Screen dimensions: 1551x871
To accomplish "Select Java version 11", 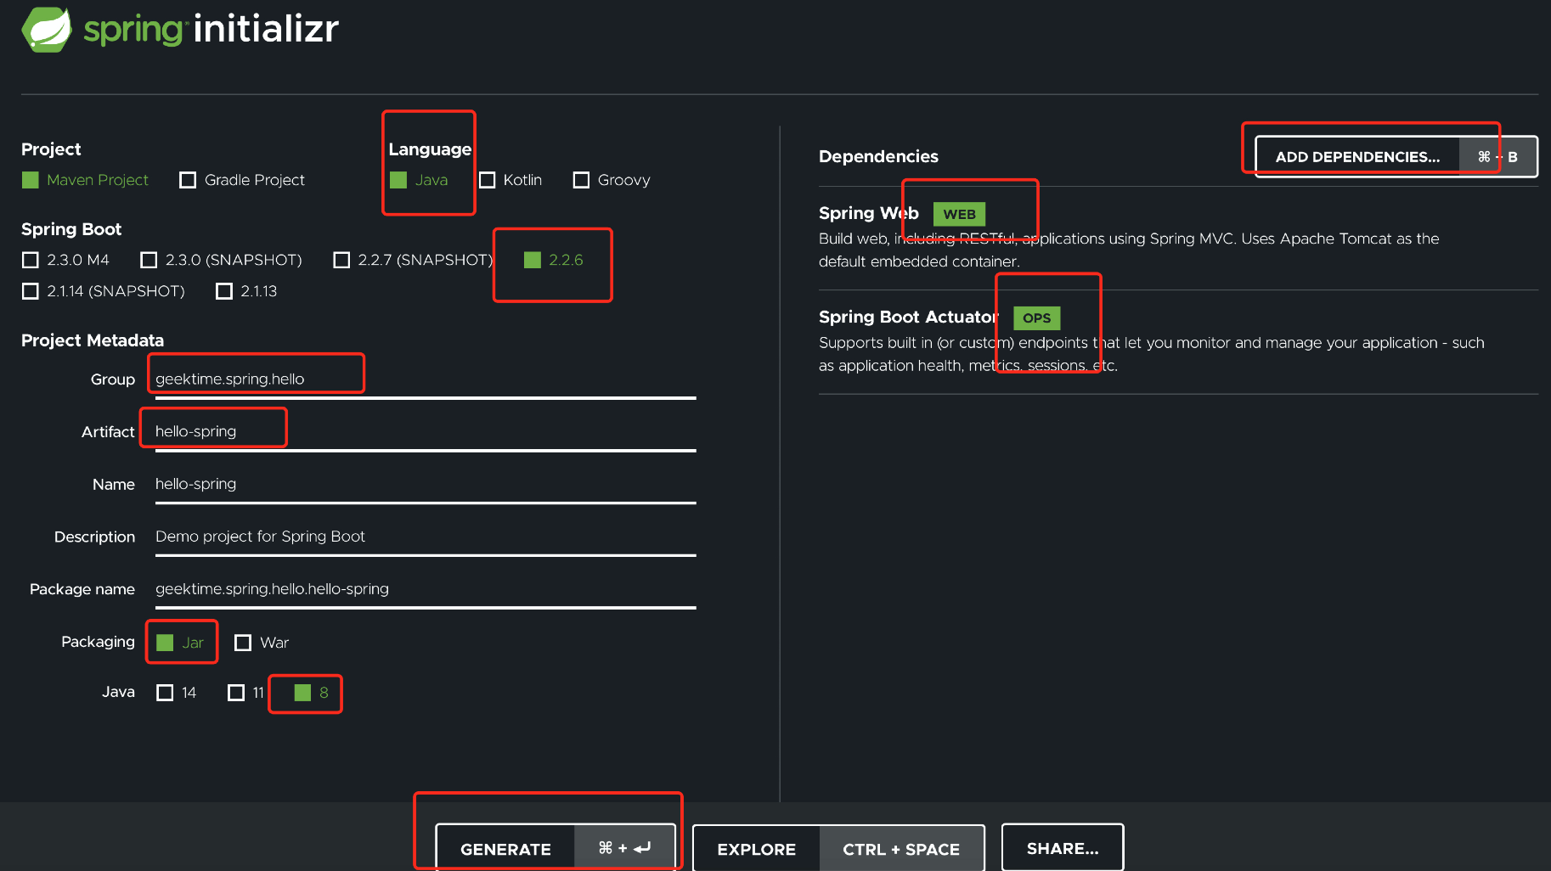I will [246, 693].
